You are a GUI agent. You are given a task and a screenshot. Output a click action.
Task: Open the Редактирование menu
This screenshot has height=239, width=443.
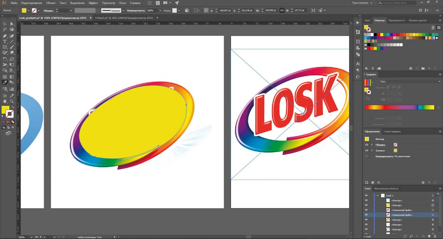tap(31, 3)
